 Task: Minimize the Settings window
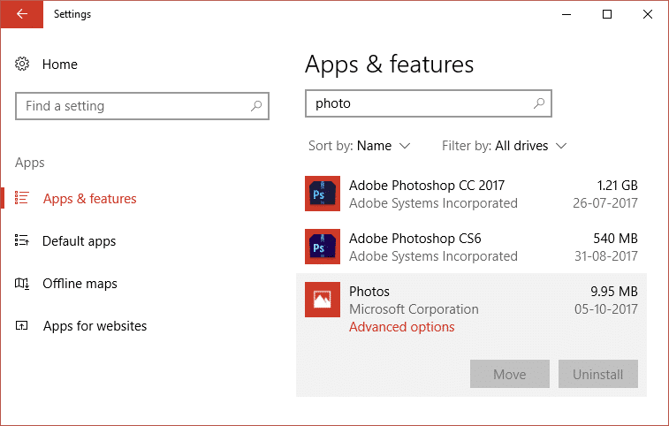tap(566, 14)
